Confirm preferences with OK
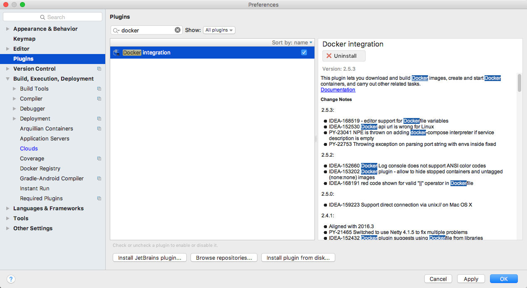Screen dimensions: 527x288 (504, 279)
